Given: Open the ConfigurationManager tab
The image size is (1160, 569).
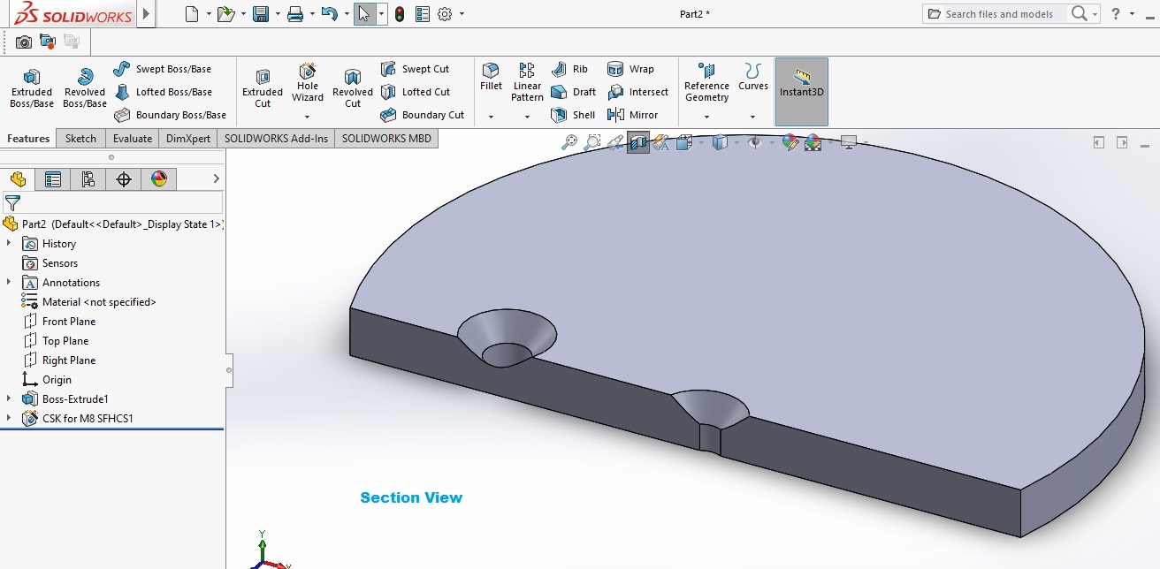Looking at the screenshot, I should coord(88,179).
